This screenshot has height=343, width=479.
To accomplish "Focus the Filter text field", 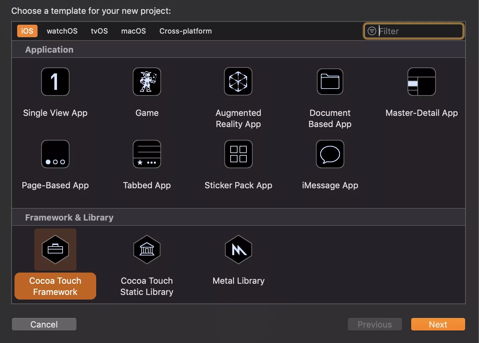I will click(414, 31).
